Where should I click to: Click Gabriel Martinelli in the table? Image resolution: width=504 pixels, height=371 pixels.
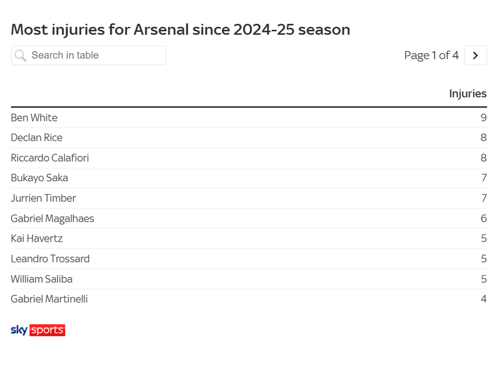tap(49, 299)
